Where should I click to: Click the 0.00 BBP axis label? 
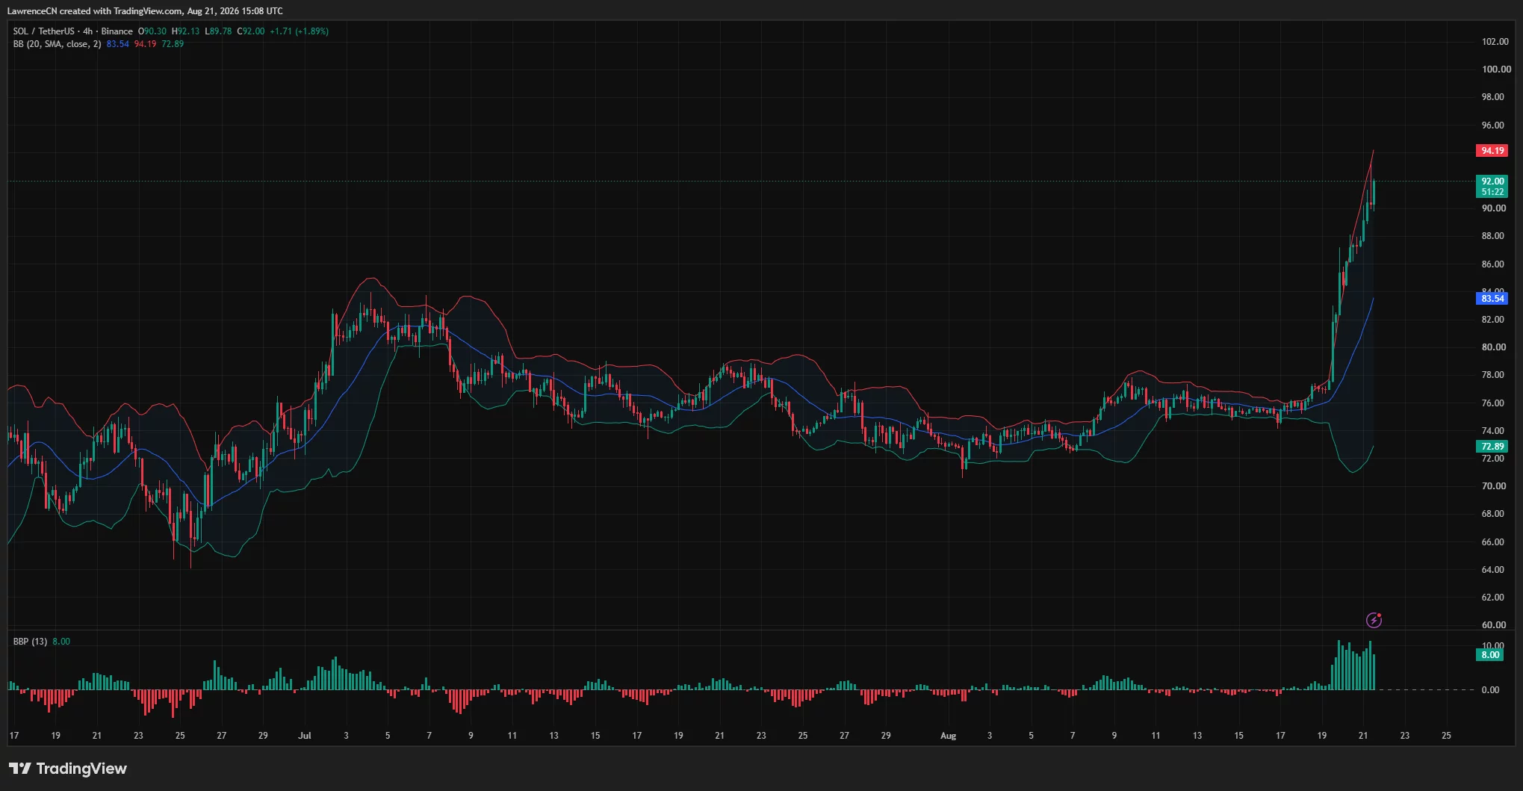pos(1490,690)
